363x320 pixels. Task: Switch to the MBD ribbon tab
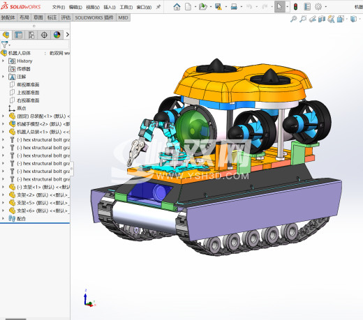pyautogui.click(x=123, y=17)
